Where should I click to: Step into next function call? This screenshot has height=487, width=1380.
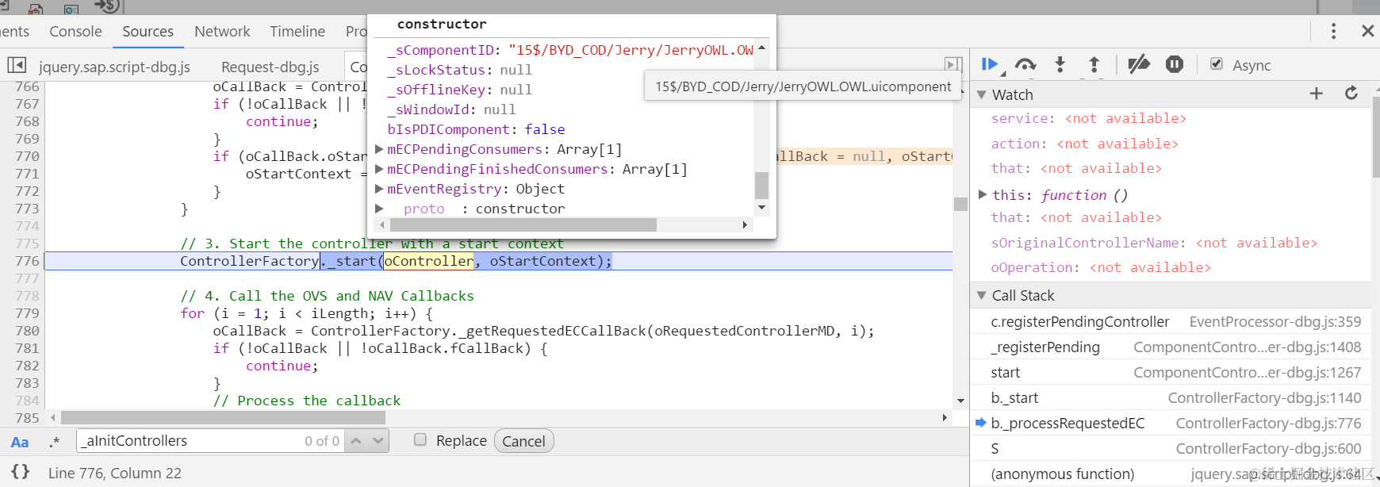(1060, 65)
